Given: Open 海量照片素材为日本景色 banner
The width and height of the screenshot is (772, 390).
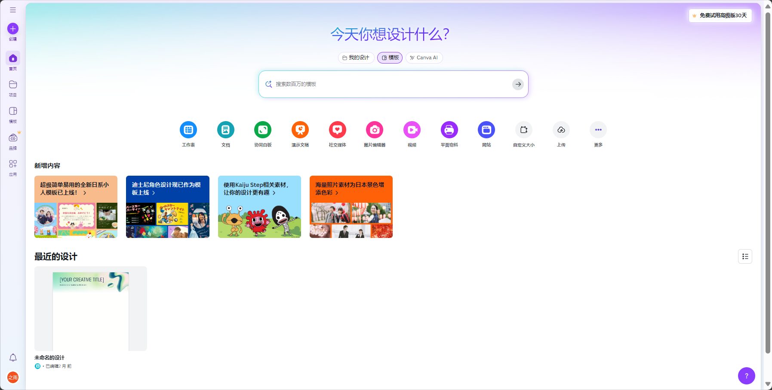Looking at the screenshot, I should [351, 207].
